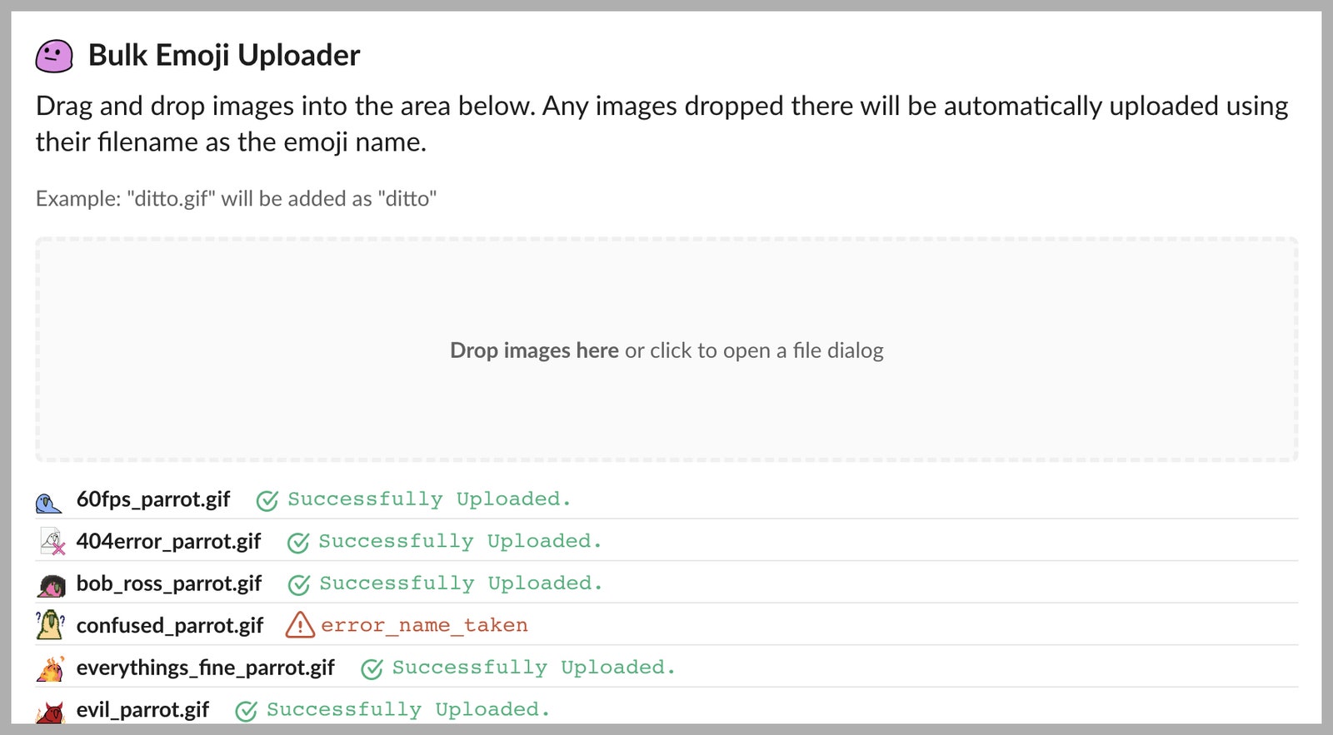Viewport: 1333px width, 735px height.
Task: Click Successfully Uploaded text for evil_parrot.gif
Action: click(x=408, y=710)
